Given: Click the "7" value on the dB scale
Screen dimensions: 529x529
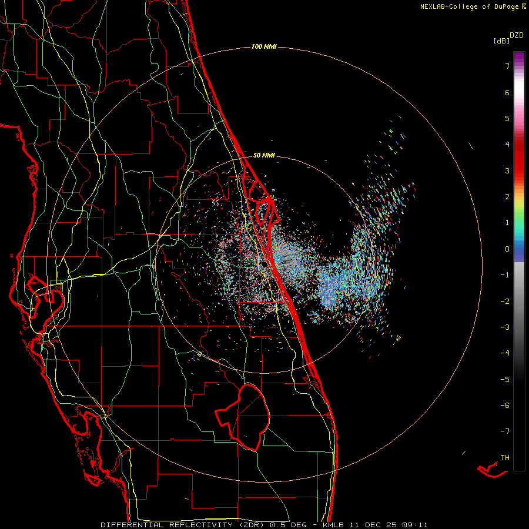Looking at the screenshot, I should 507,66.
